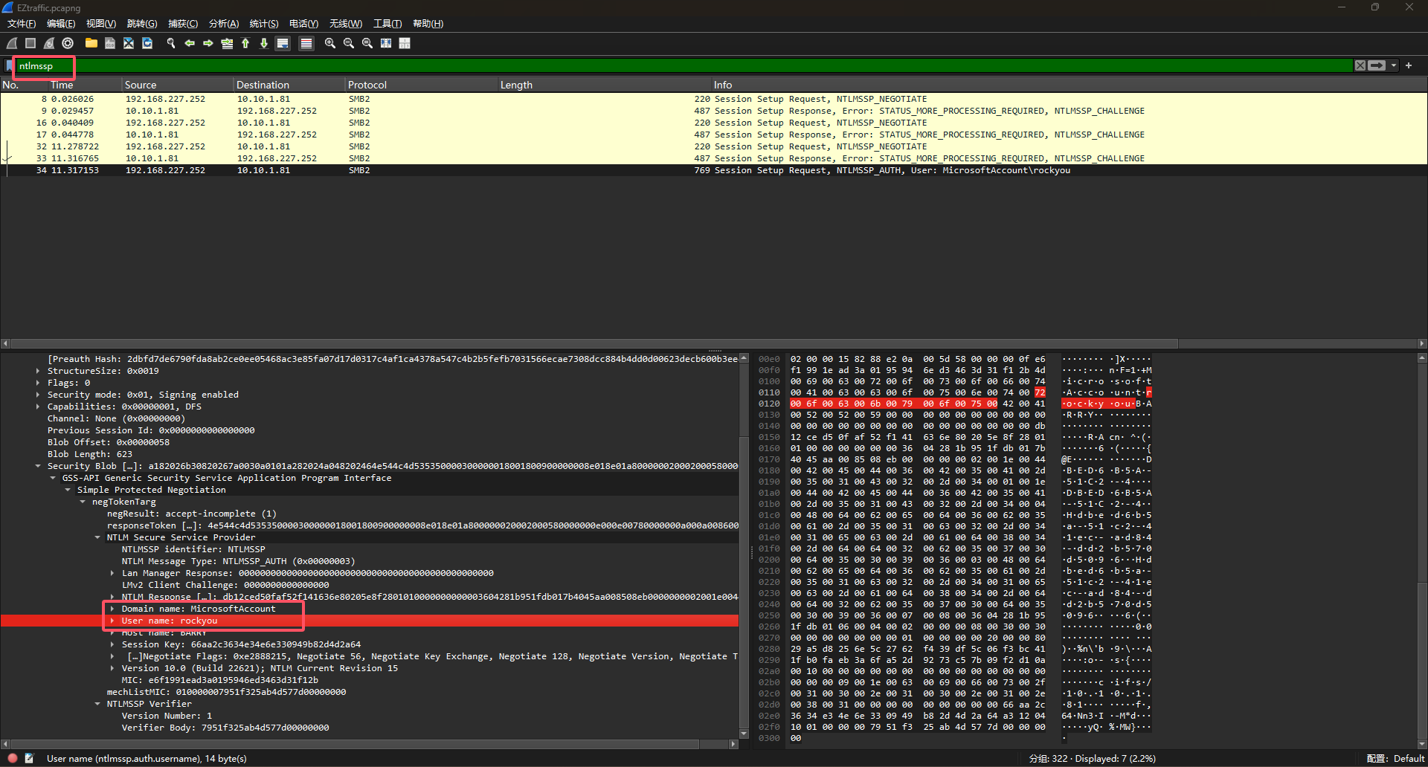1428x767 pixels.
Task: Jump to the last packet
Action: pos(264,43)
